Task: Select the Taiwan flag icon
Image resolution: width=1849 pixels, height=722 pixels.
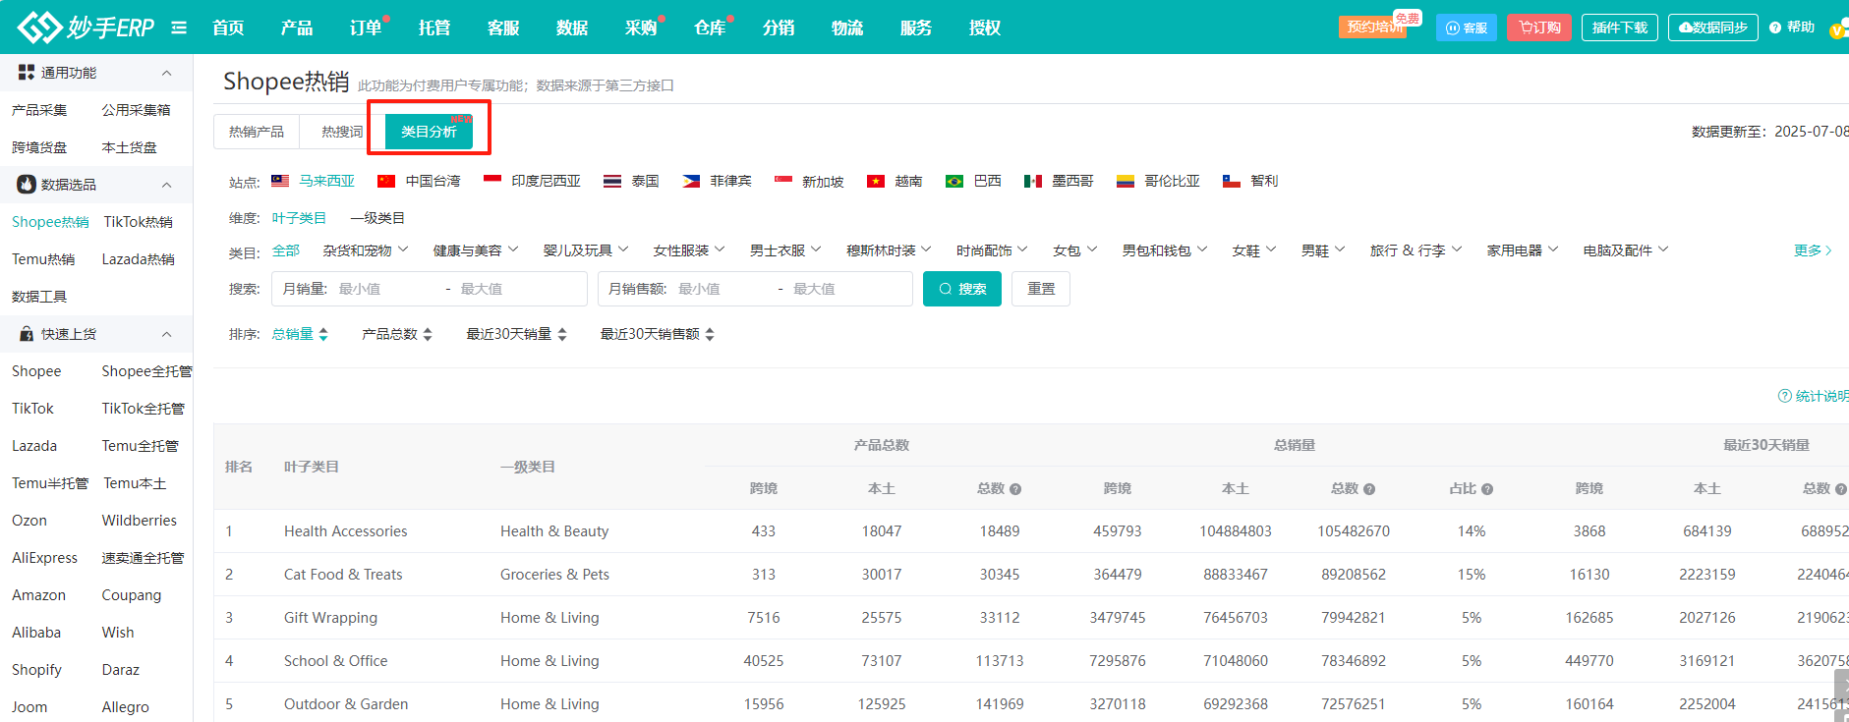Action: pyautogui.click(x=386, y=181)
